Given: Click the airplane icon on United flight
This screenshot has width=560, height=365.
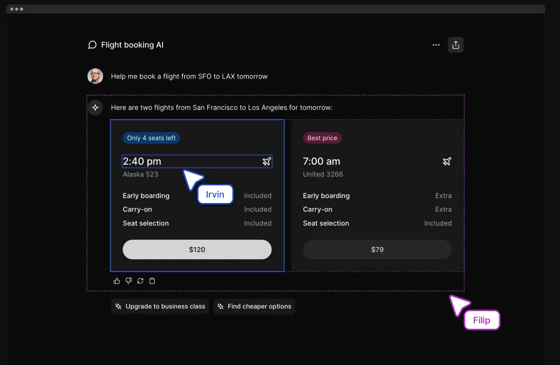Looking at the screenshot, I should tap(446, 161).
